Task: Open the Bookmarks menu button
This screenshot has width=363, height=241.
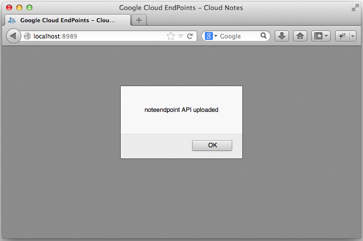Action: [320, 36]
